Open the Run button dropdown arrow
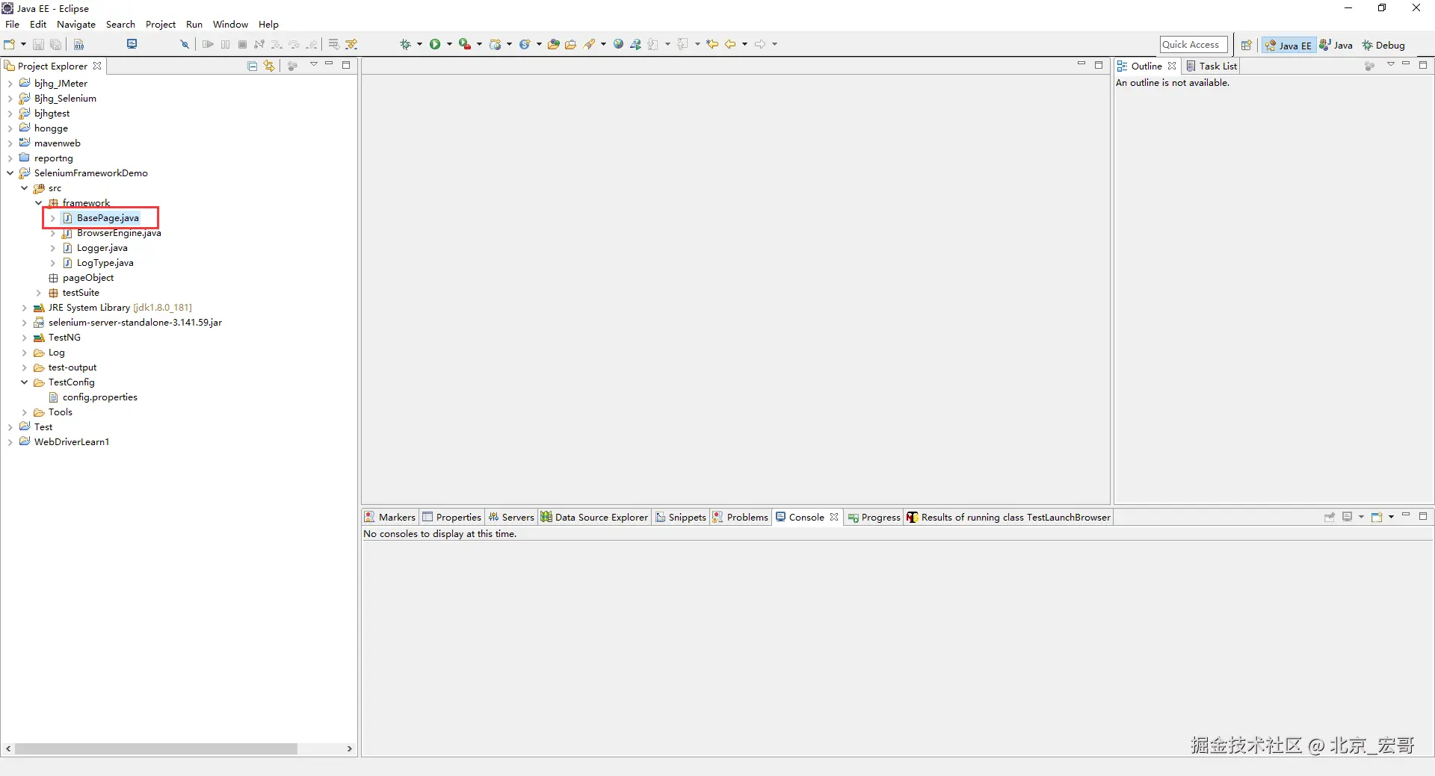Viewport: 1435px width, 776px height. click(449, 44)
